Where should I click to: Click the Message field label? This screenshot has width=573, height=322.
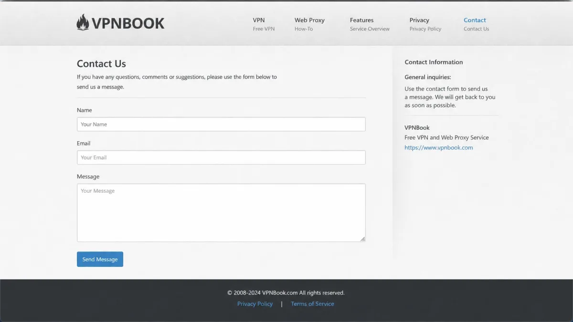click(88, 177)
